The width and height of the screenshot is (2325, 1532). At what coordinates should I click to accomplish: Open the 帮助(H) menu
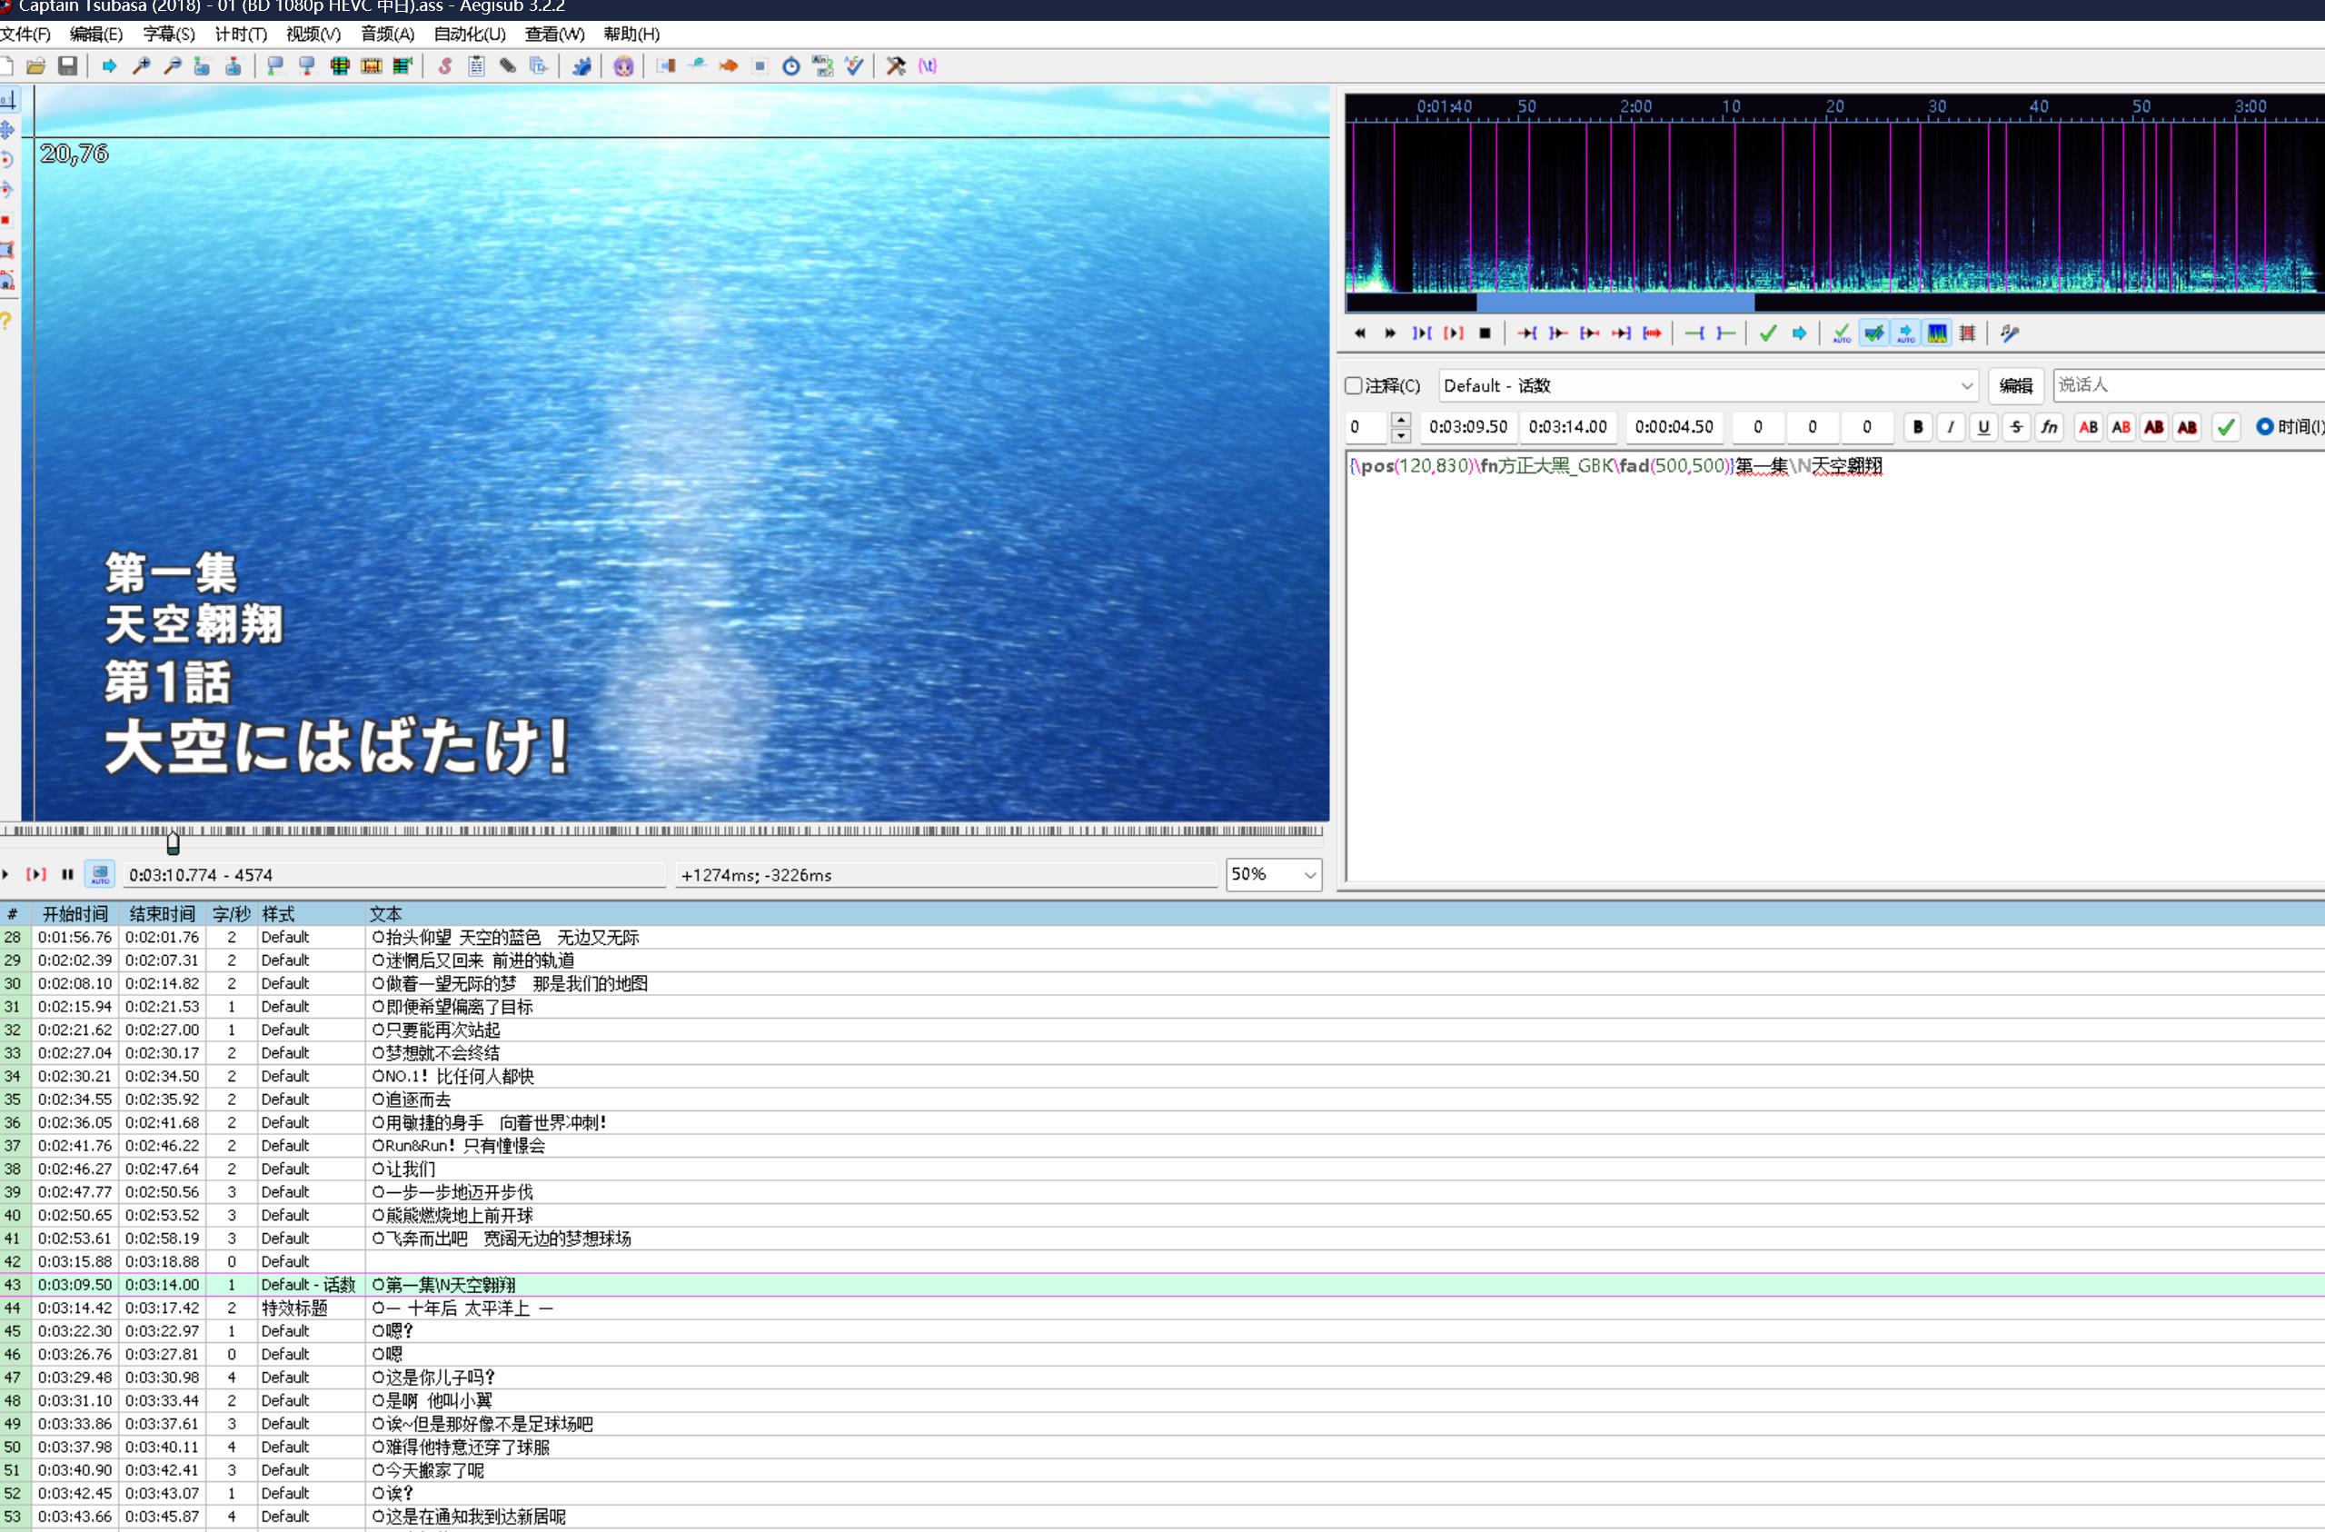[x=631, y=35]
